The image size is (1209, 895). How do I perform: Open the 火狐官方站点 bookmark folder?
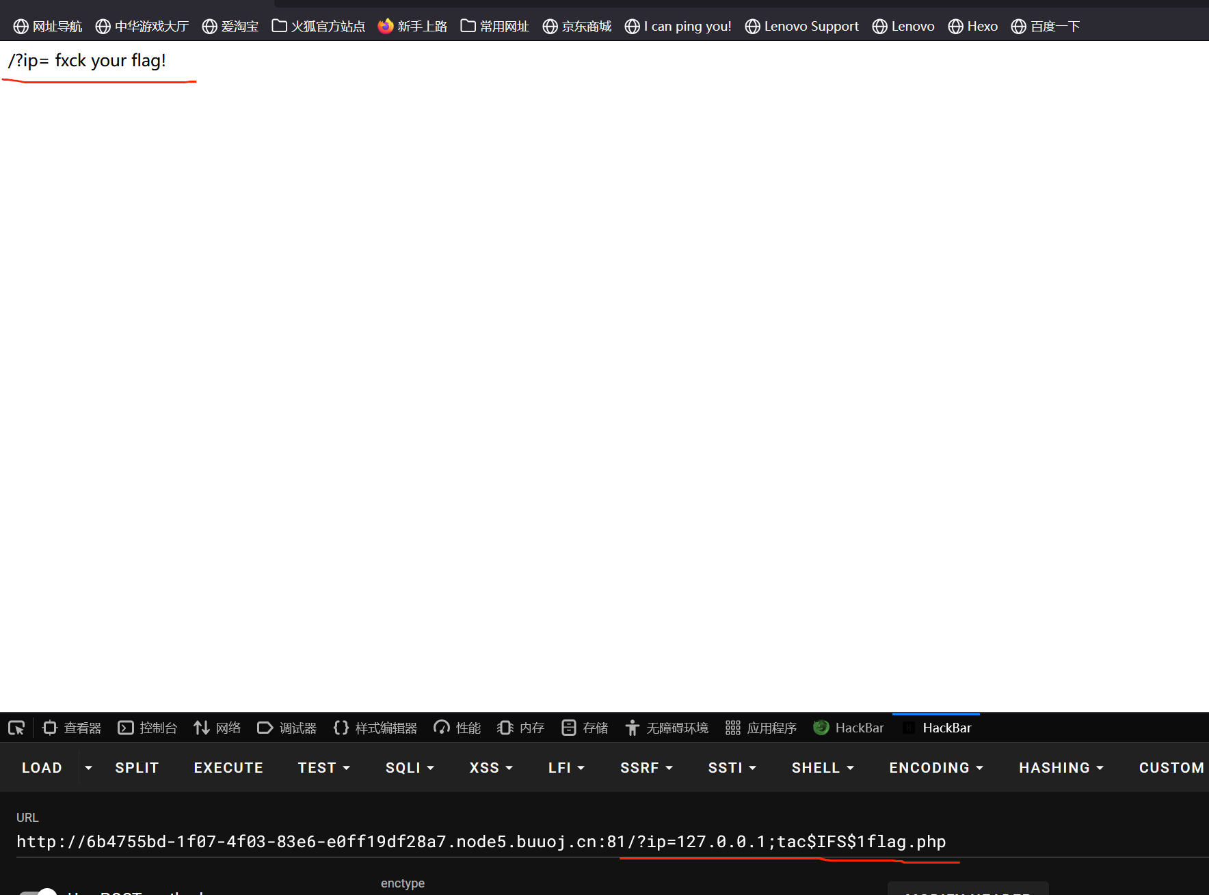(x=319, y=27)
